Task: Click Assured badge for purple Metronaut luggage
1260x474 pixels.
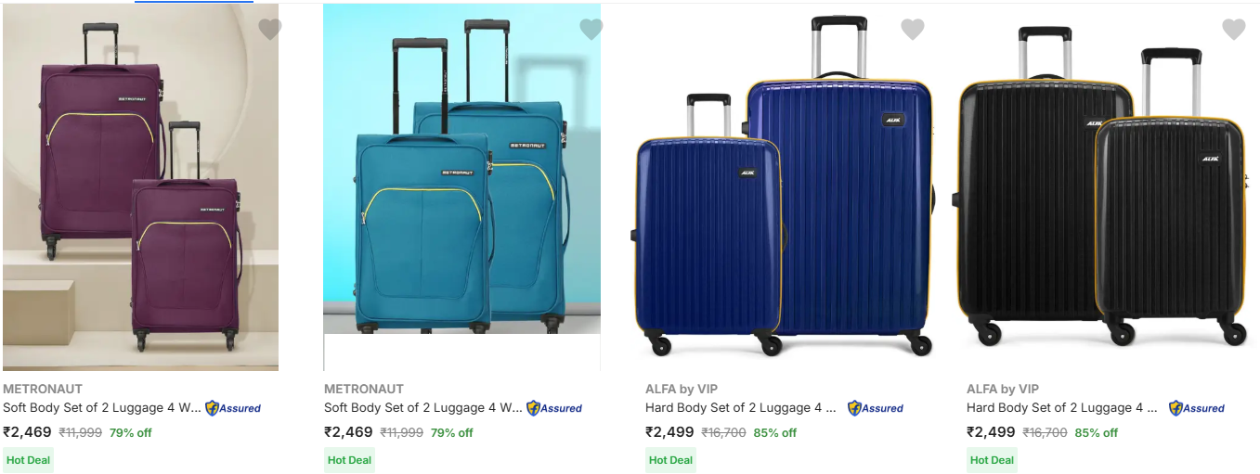Action: 233,408
